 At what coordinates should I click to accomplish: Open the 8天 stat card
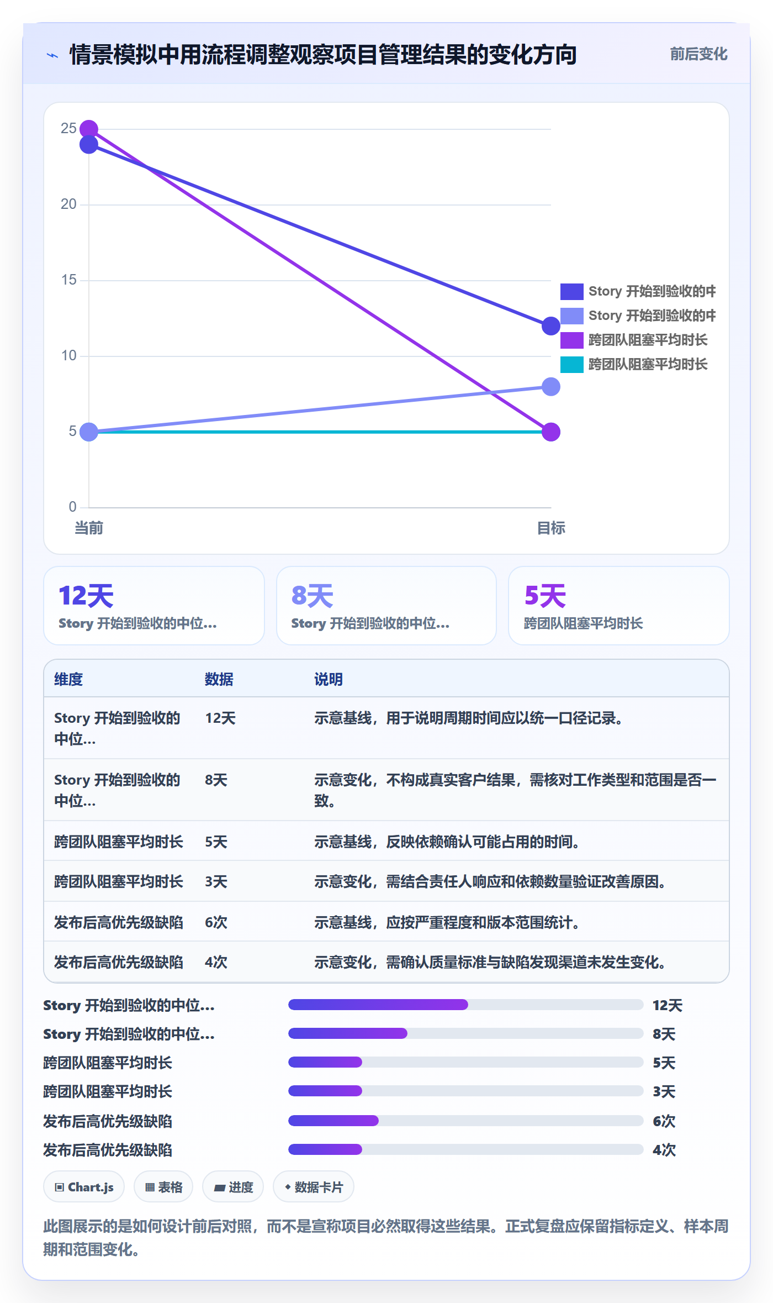[x=386, y=606]
